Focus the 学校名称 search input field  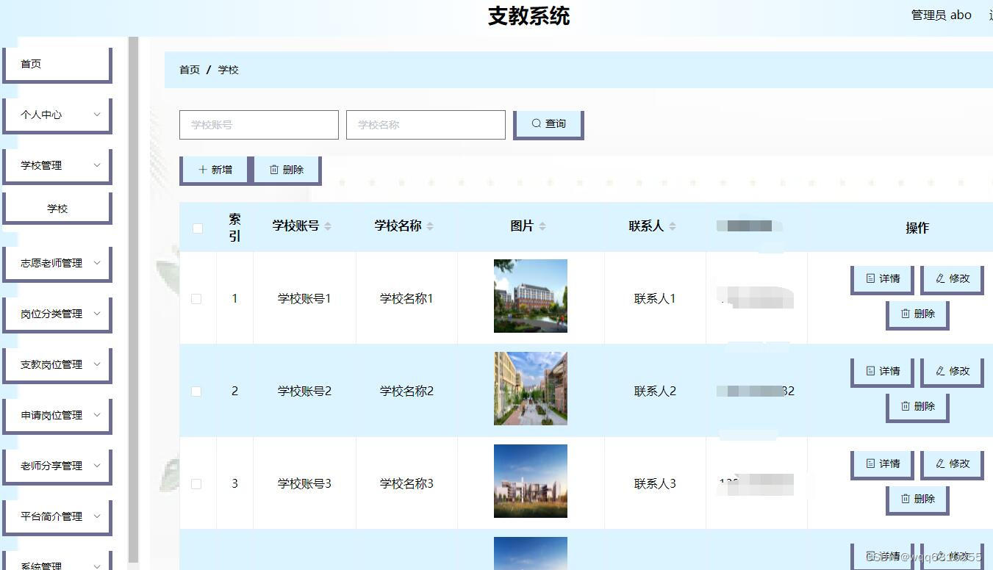point(426,125)
